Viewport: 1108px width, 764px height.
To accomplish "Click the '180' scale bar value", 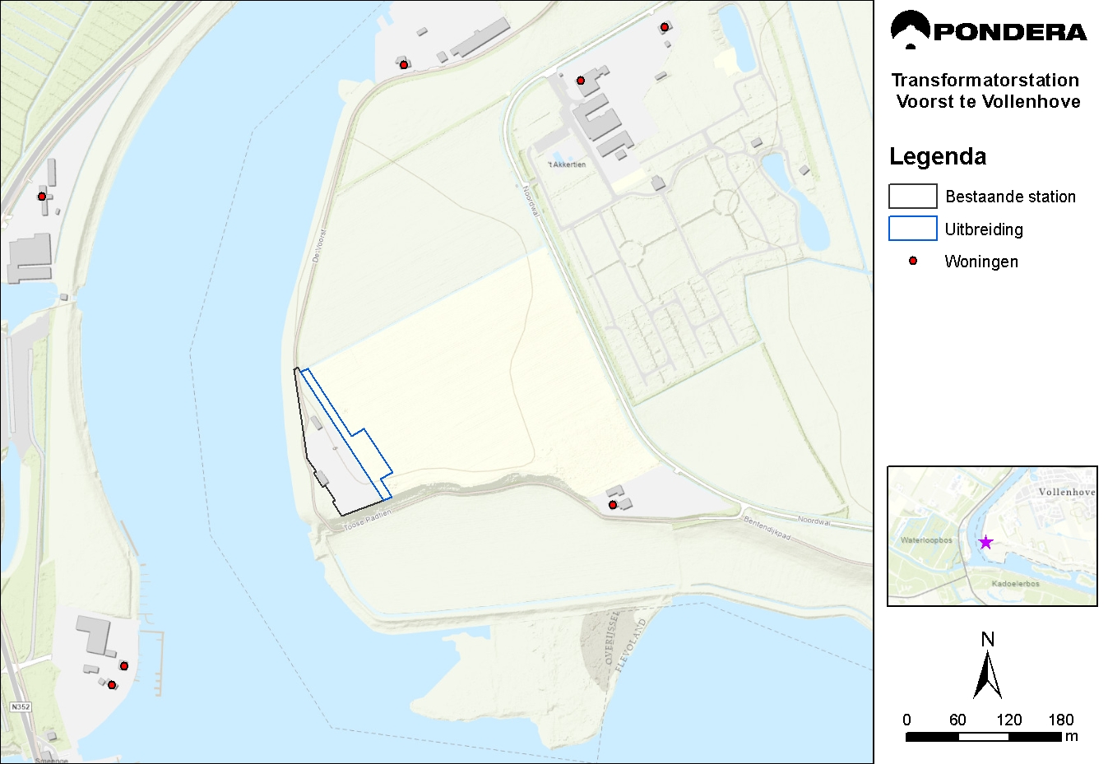I will pos(1060,720).
